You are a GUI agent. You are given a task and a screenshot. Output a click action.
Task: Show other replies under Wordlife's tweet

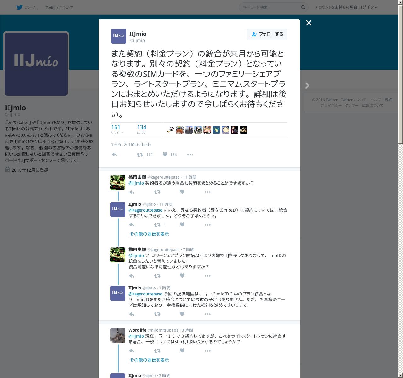(x=149, y=360)
